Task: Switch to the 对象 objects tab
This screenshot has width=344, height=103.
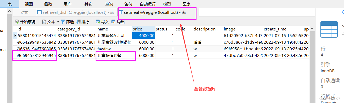Action: [x=25, y=12]
